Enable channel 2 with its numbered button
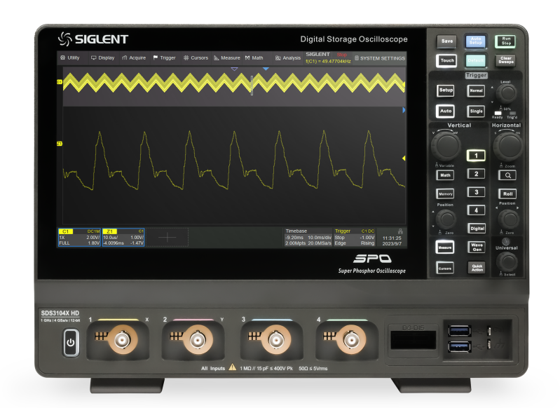Viewport: 560px width, 408px height. click(476, 174)
